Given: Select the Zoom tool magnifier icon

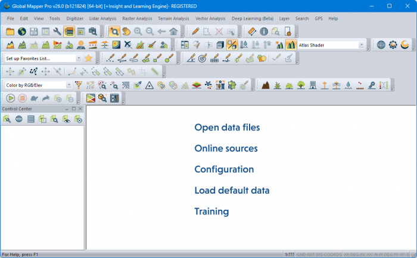Looking at the screenshot, I should click(114, 32).
